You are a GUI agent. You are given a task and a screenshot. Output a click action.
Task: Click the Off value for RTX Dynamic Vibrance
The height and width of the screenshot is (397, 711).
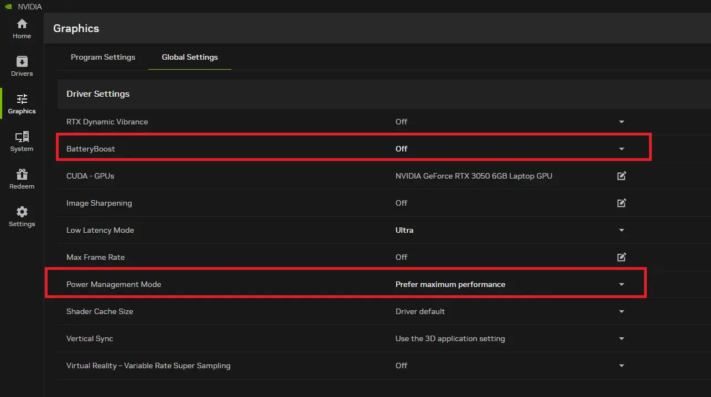click(x=402, y=122)
